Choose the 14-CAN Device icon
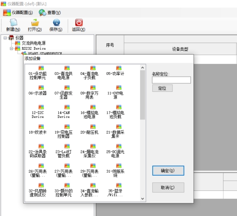Screen dimensions: 237x216 pyautogui.click(x=67, y=107)
